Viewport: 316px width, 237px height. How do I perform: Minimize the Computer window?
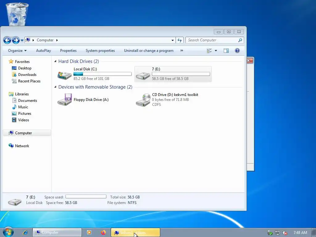point(219,32)
